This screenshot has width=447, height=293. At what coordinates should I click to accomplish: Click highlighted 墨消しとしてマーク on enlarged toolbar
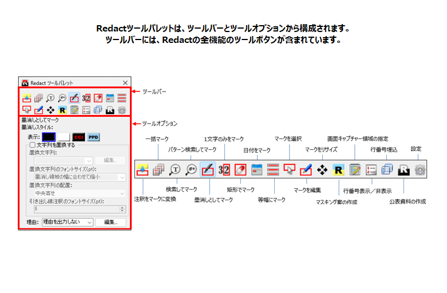[208, 170]
